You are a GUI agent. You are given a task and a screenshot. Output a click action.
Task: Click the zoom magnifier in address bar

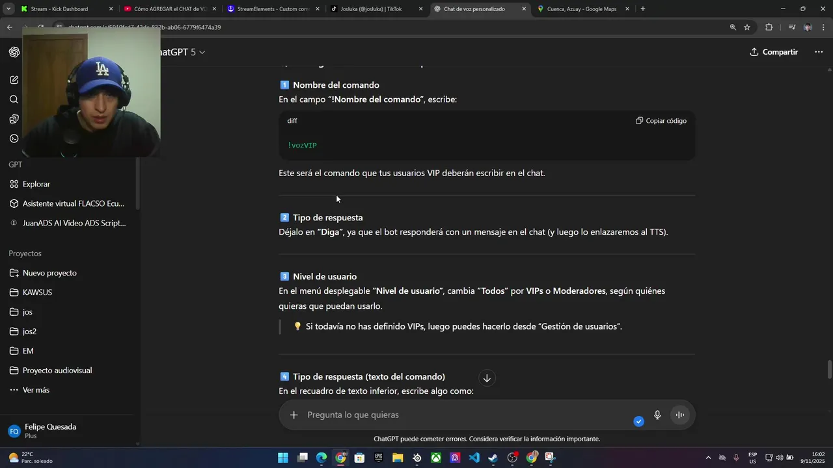click(x=733, y=27)
